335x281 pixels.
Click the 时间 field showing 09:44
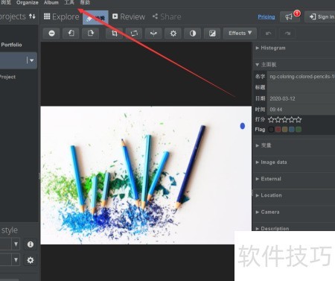(x=301, y=110)
